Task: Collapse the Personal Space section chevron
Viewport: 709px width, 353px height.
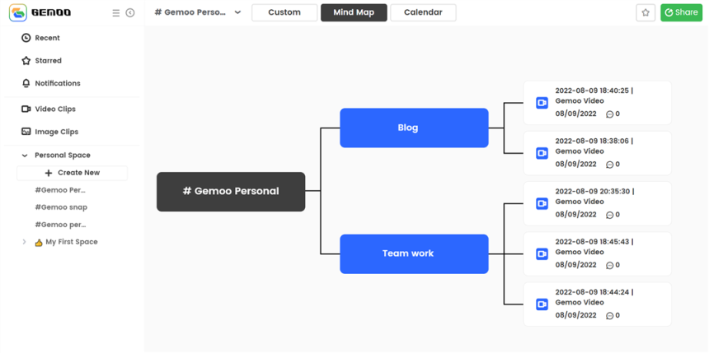Action: (x=25, y=156)
